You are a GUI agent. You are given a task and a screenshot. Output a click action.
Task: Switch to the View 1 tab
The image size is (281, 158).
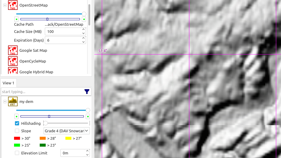(8, 83)
